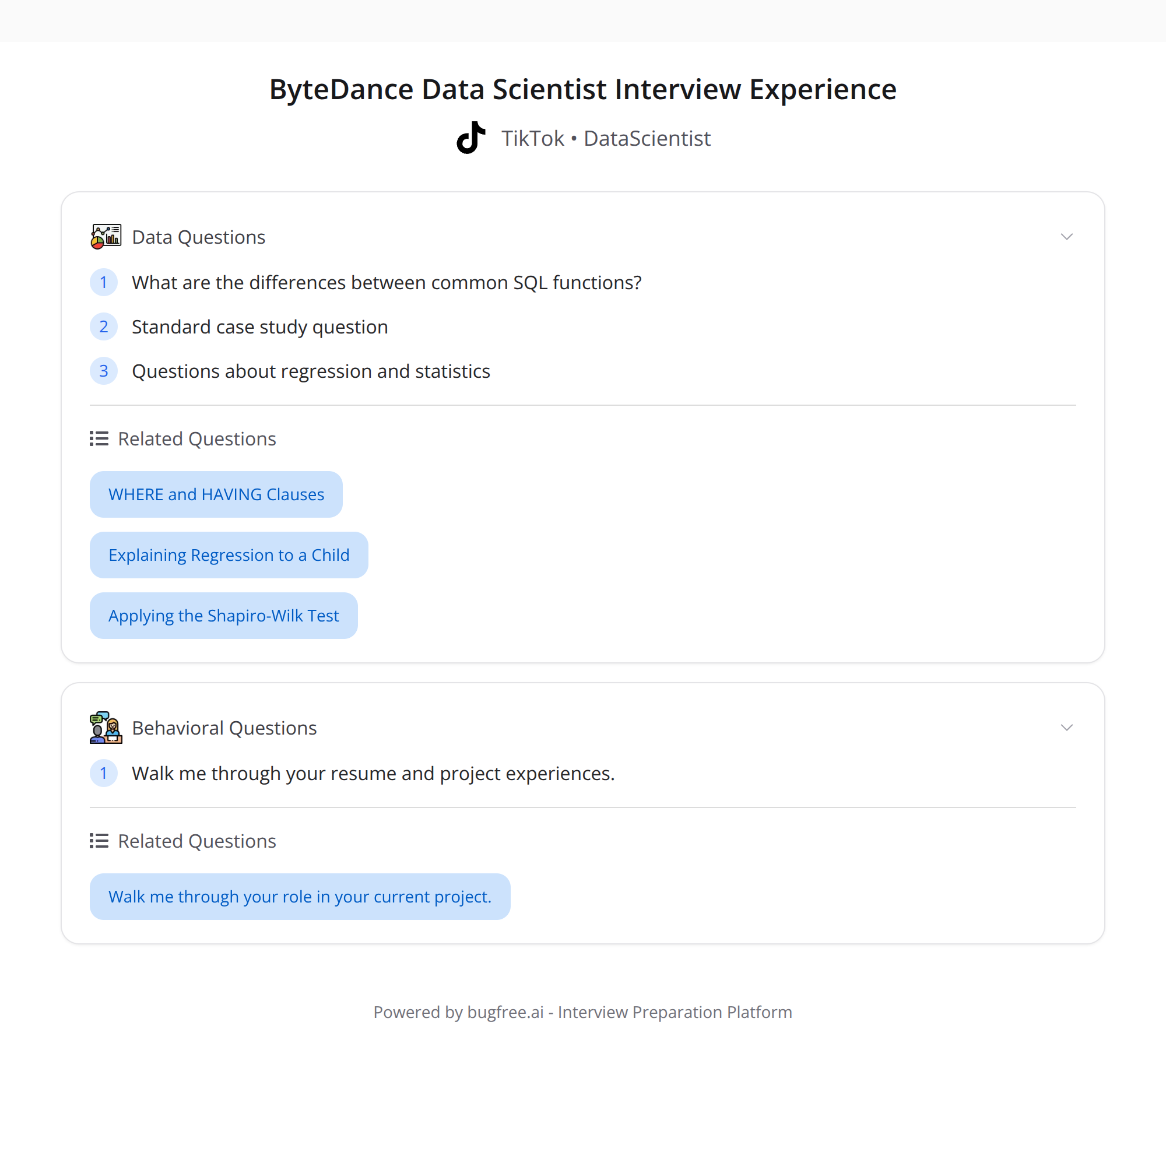Click the Data Questions chart icon

point(106,237)
